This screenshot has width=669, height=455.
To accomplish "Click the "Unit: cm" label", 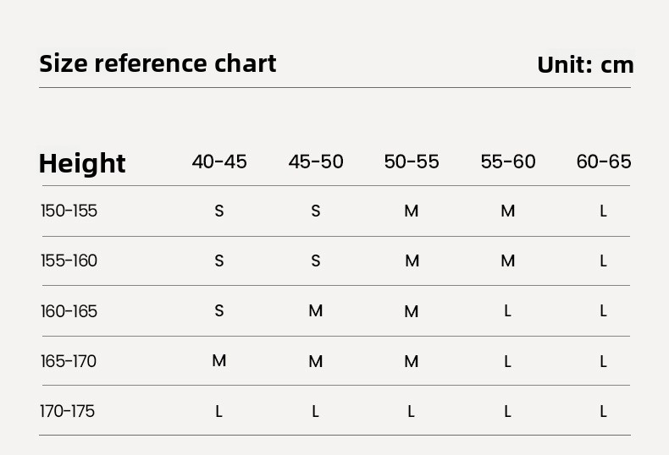I will [585, 65].
